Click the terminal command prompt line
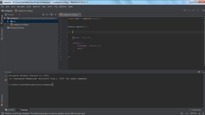This screenshot has width=205, height=115. point(31,85)
